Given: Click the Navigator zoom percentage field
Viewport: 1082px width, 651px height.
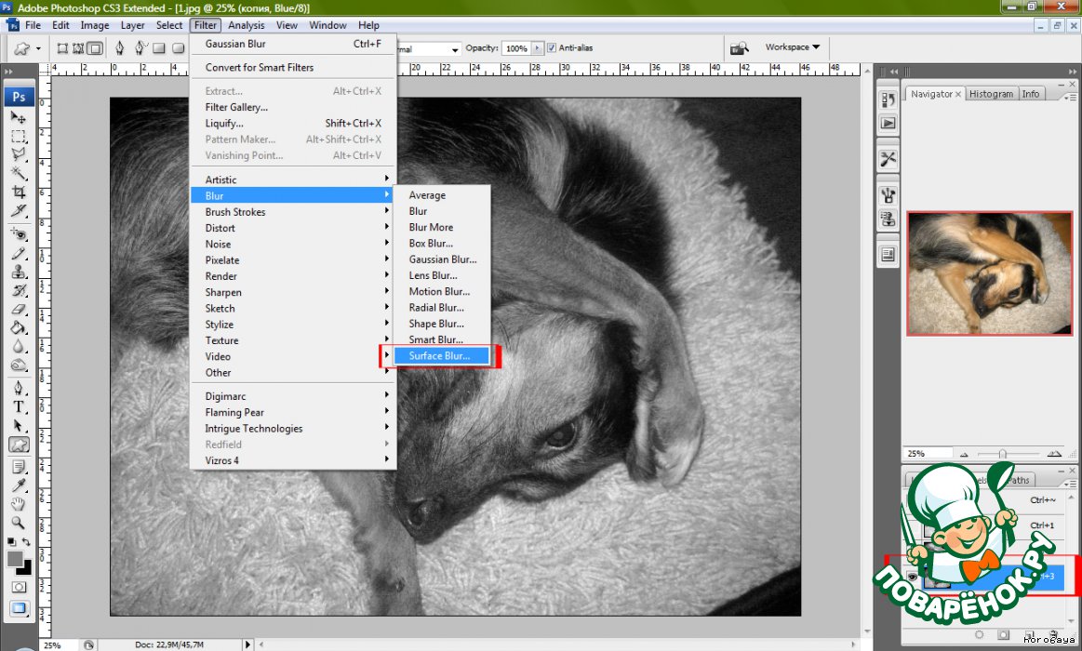Looking at the screenshot, I should [928, 454].
